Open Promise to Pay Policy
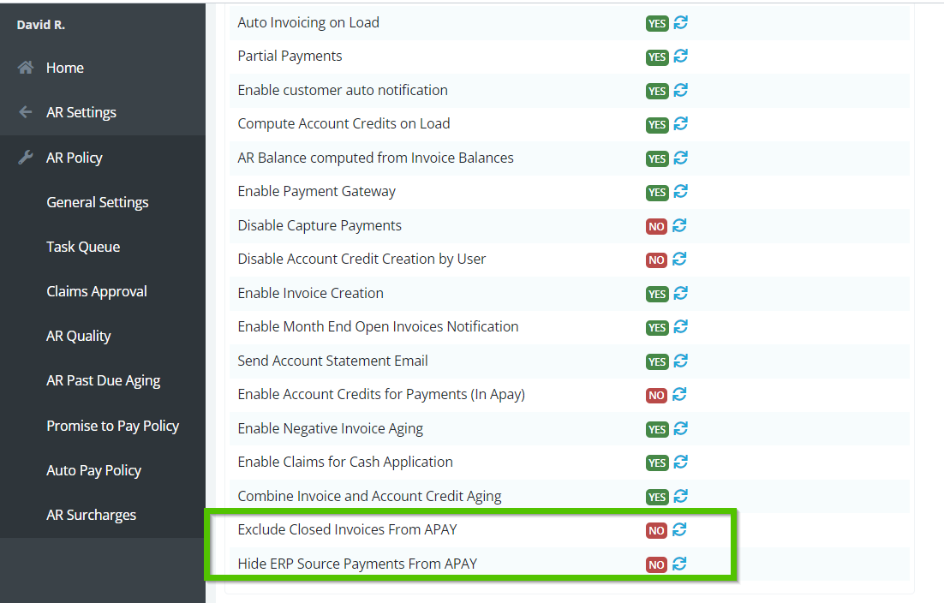The height and width of the screenshot is (603, 944). [x=112, y=426]
